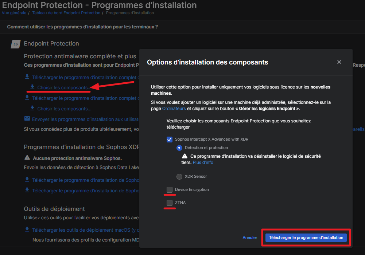Click 'Protection antimalware complète et plus' heading
This screenshot has height=255, width=365.
click(x=80, y=56)
